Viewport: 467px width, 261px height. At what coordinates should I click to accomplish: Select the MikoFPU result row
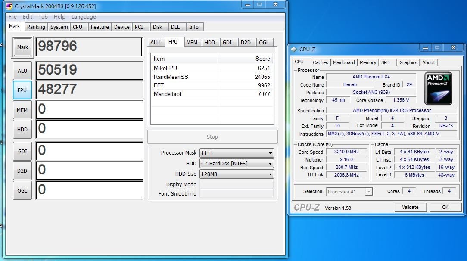[212, 68]
